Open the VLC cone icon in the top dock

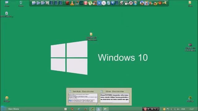72,3
